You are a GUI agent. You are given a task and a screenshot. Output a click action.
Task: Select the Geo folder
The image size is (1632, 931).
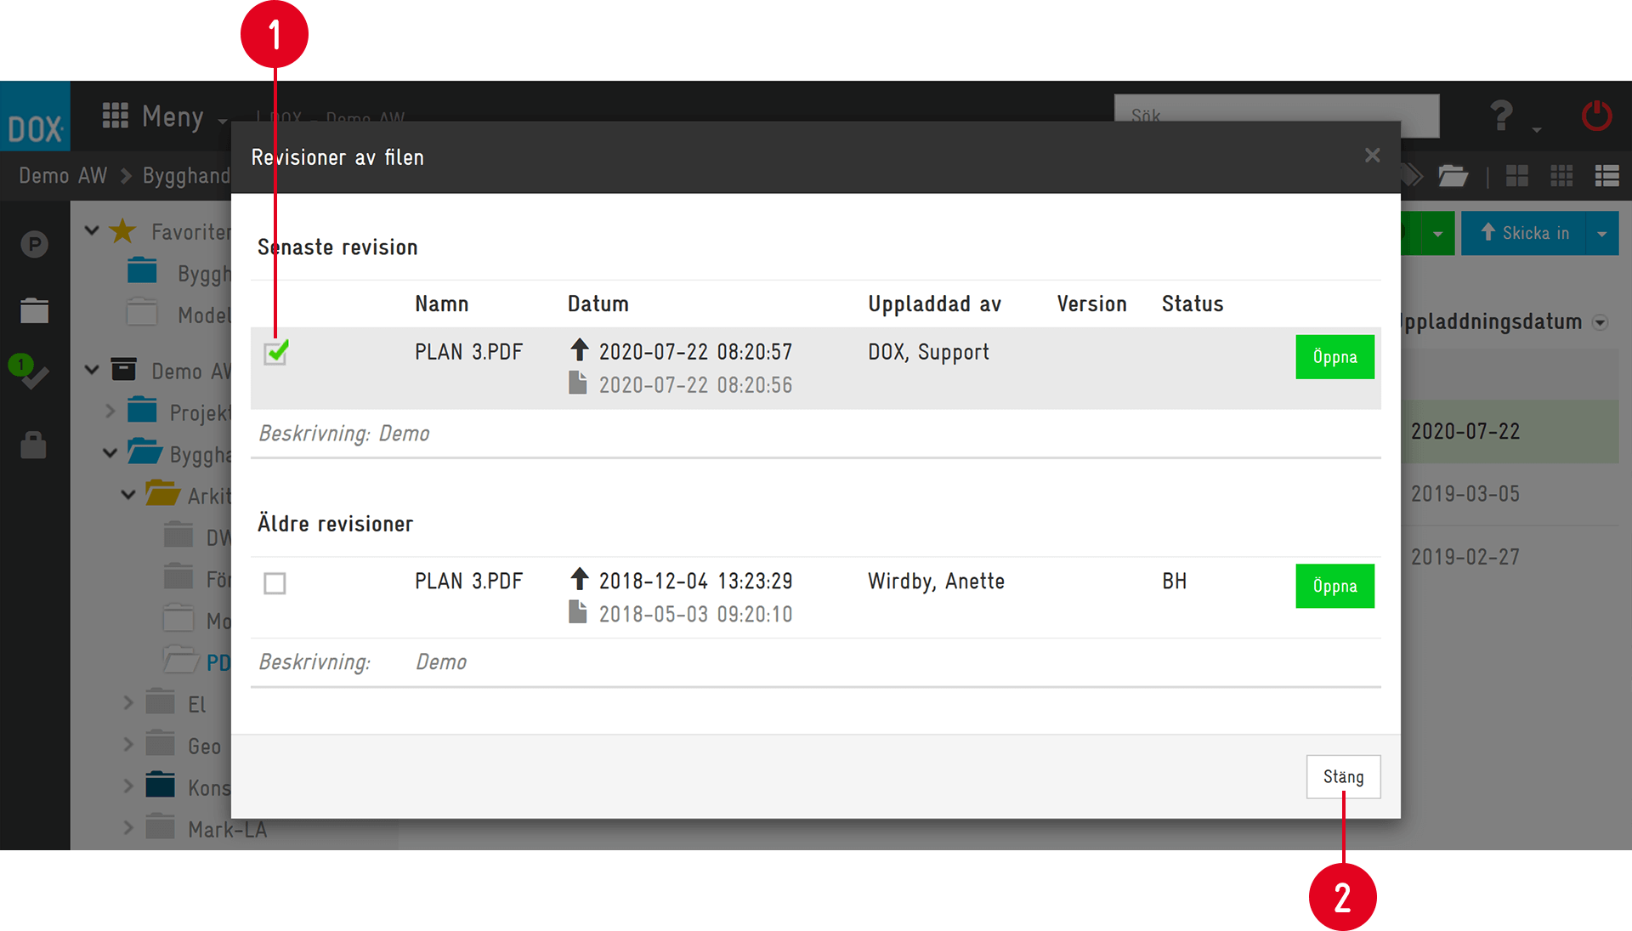coord(205,747)
